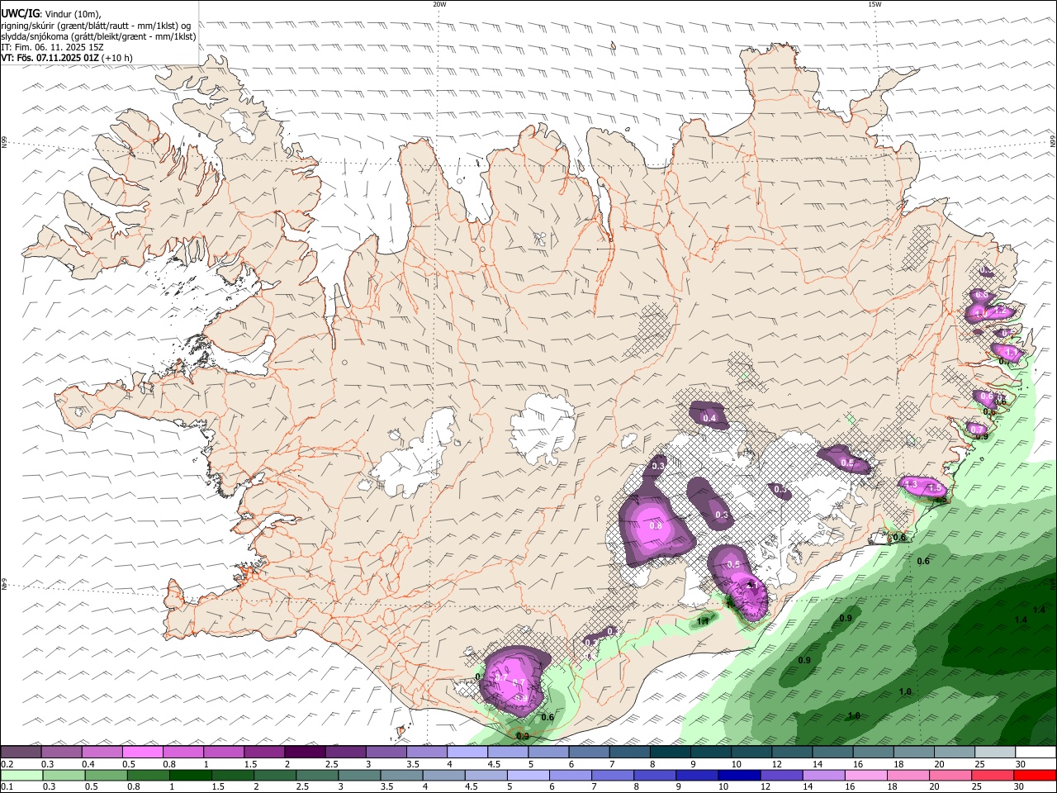
Task: Click the violet 12 rain scale swatch
Action: pyautogui.click(x=780, y=776)
